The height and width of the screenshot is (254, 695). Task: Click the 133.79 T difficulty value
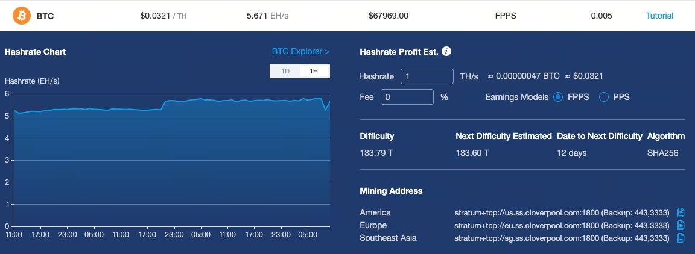pos(376,153)
